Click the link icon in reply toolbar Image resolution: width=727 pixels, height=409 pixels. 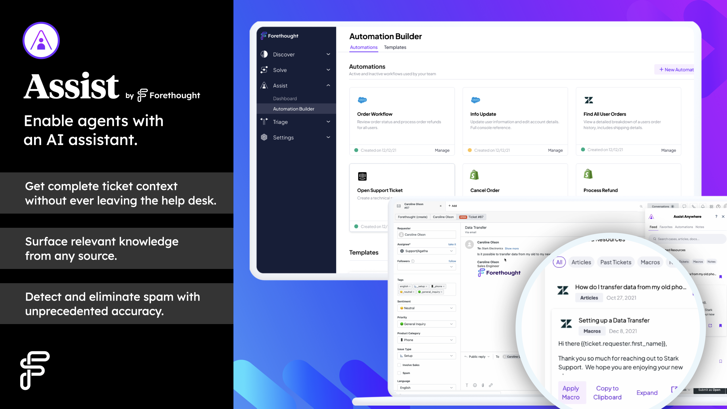(491, 385)
